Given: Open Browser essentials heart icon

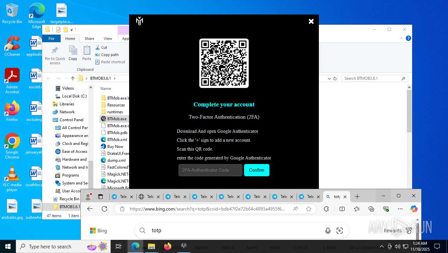Looking at the screenshot, I should pos(386,209).
